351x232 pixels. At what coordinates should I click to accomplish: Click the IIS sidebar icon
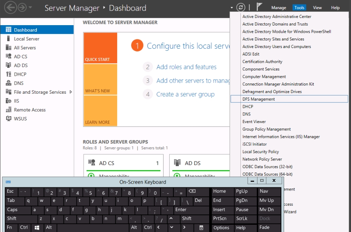[x=8, y=101]
